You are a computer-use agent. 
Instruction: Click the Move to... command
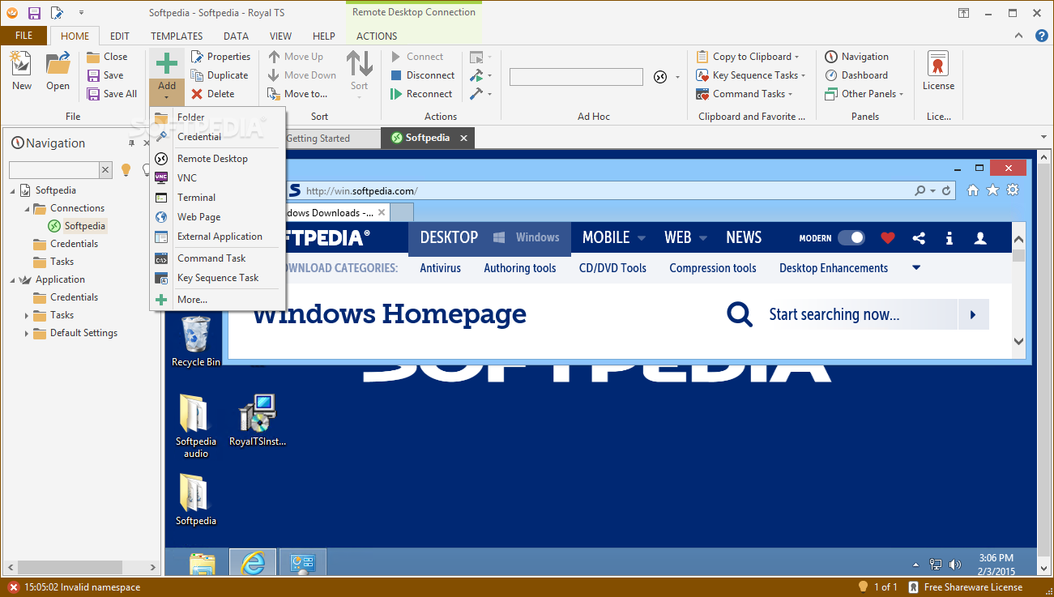(297, 94)
